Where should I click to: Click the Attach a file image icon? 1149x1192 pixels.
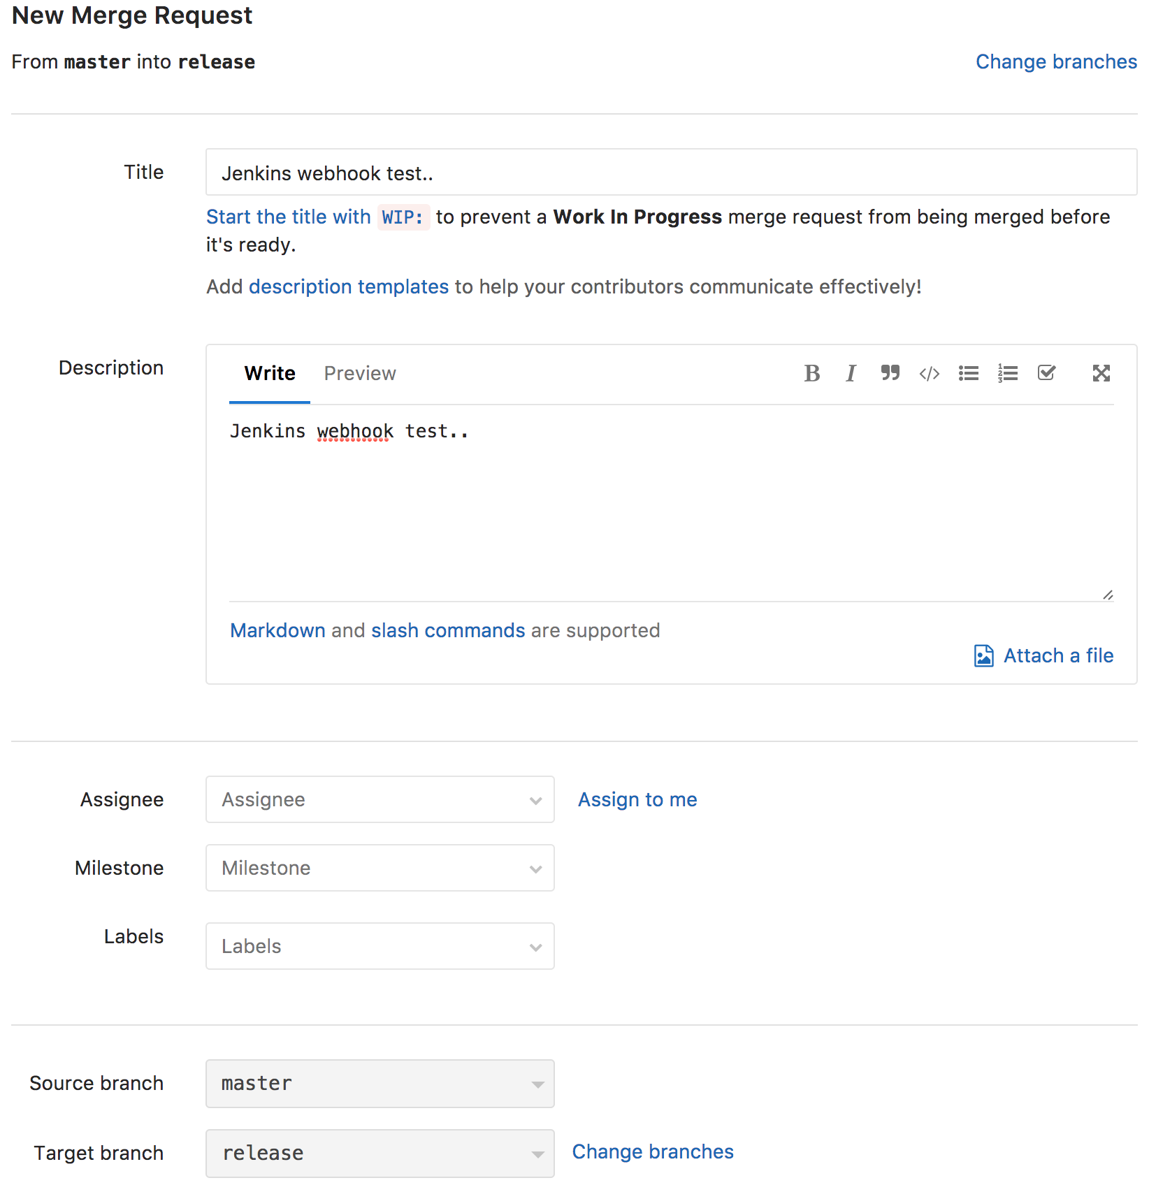983,655
